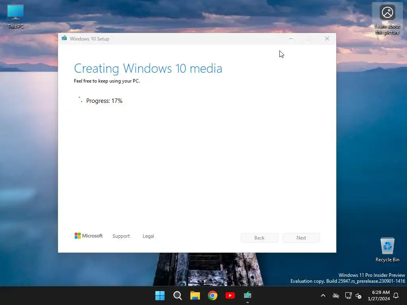
Task: Click 'Feel free to keep using your PC.' text
Action: click(107, 81)
